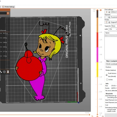The width and height of the screenshot is (117, 117).
Task: Click the 6.34 g filament legend entry
Action: [x=4, y=38]
